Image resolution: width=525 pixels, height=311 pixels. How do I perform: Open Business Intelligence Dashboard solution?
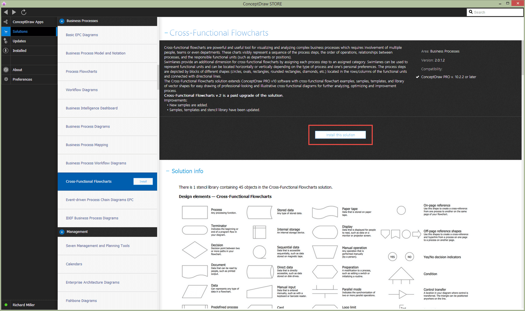click(107, 108)
